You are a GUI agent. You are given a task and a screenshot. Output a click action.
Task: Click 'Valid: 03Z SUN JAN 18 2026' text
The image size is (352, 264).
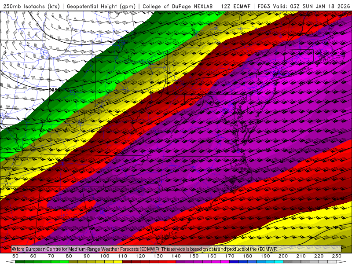pyautogui.click(x=312, y=6)
